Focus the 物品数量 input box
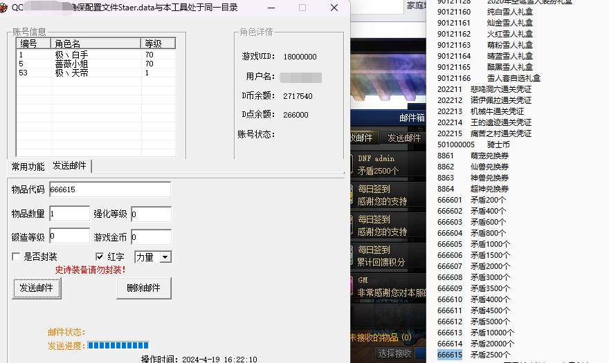This screenshot has width=609, height=363. pos(69,214)
